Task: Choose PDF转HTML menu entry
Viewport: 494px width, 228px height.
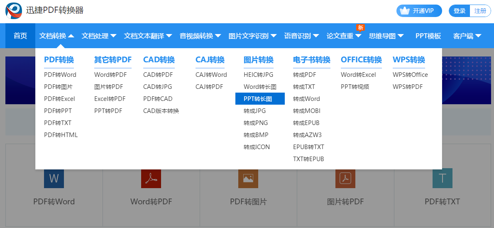Action: click(x=61, y=135)
